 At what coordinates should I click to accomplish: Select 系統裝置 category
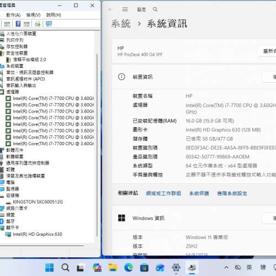tap(15, 66)
